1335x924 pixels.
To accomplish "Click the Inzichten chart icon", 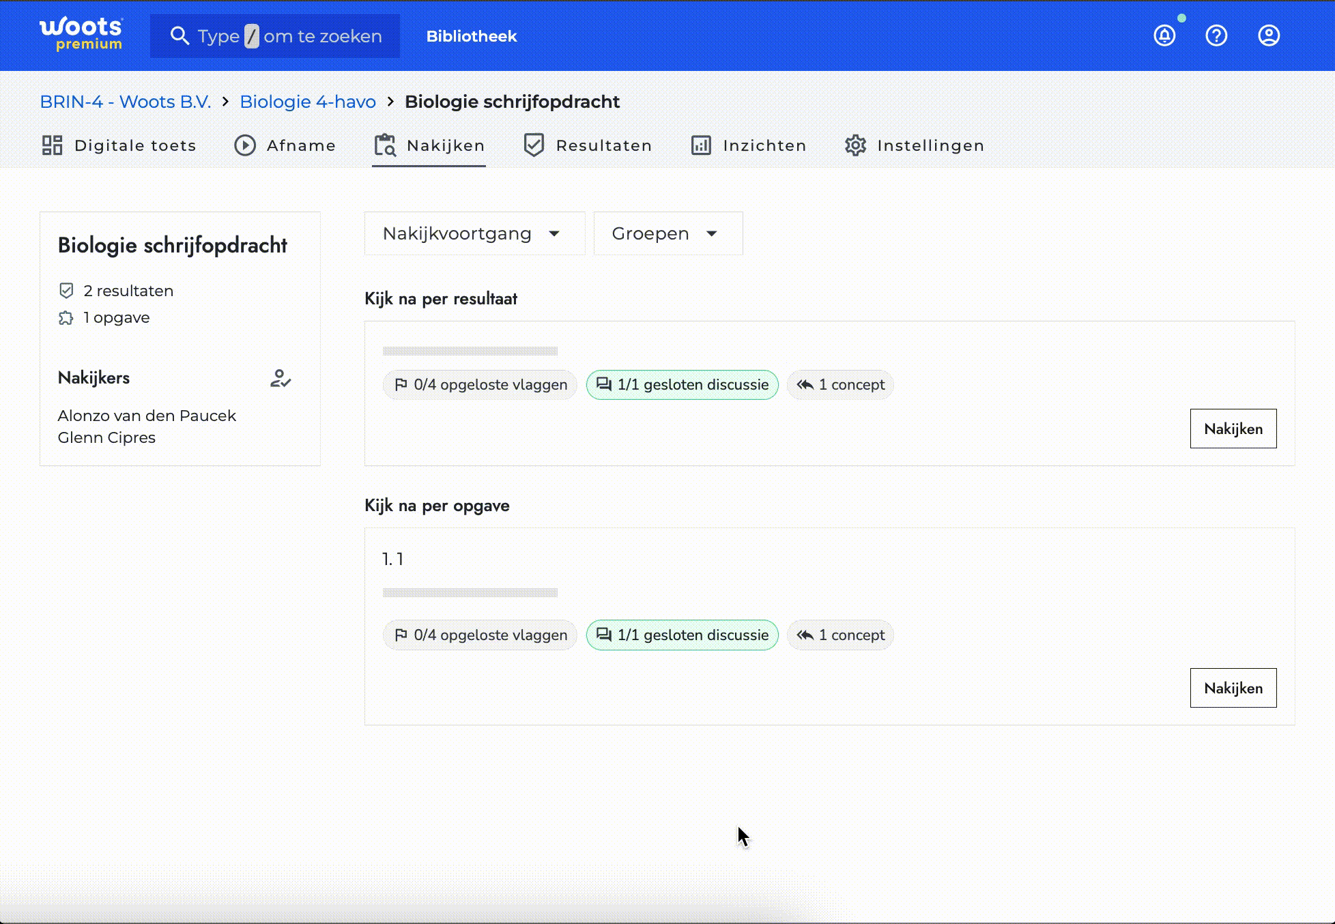I will 701,145.
